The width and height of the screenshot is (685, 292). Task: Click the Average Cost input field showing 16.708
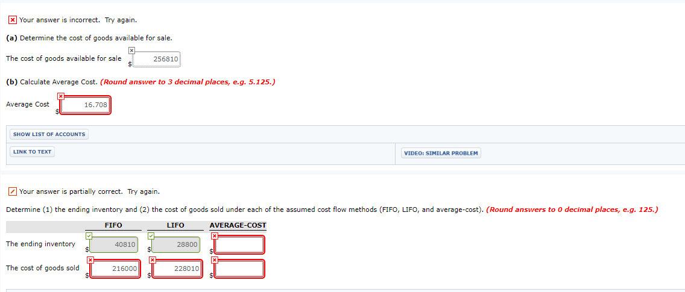[x=85, y=105]
